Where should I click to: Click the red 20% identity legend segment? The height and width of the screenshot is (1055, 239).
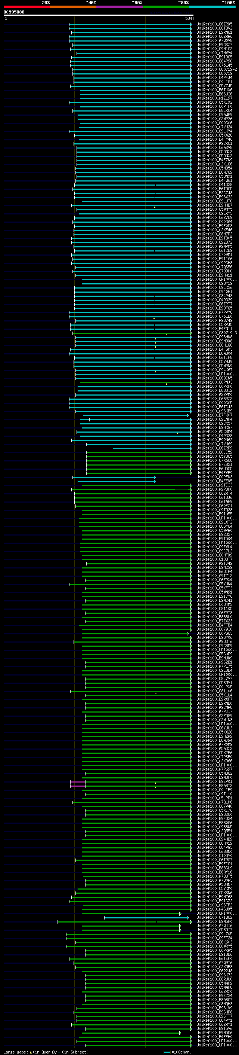[27, 7]
